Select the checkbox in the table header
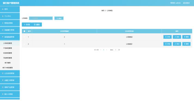The image size is (194, 102). (24, 31)
